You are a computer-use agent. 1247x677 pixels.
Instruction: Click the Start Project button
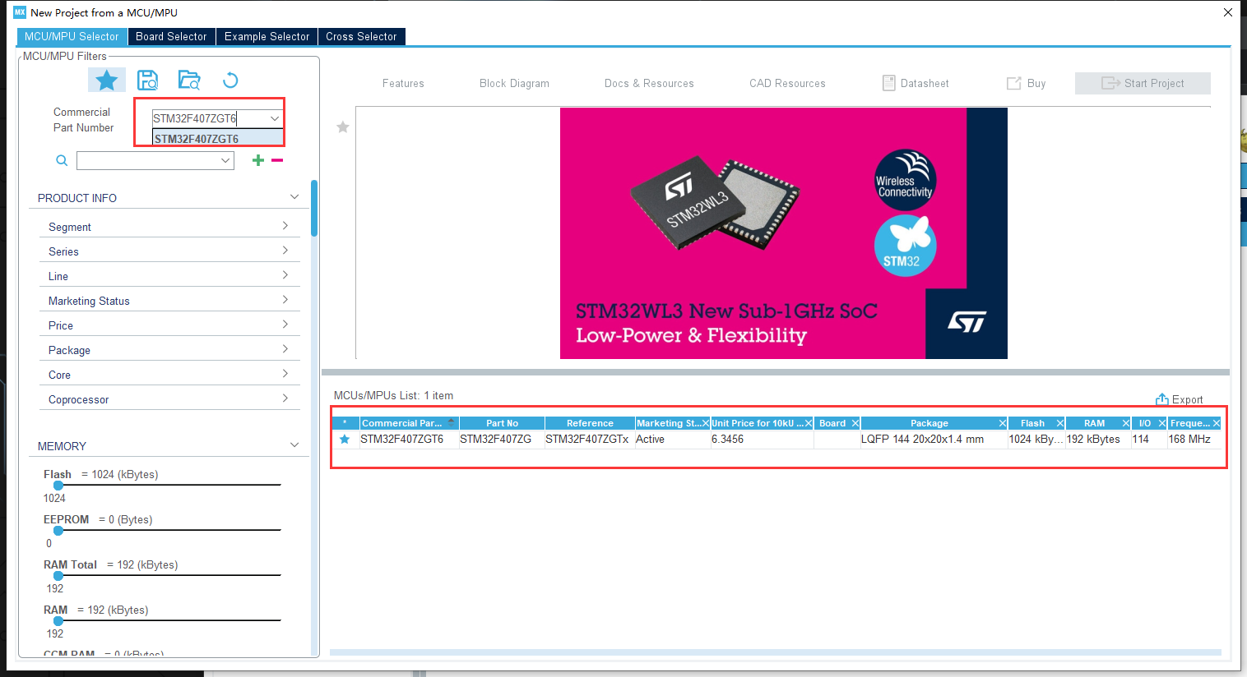(1143, 83)
